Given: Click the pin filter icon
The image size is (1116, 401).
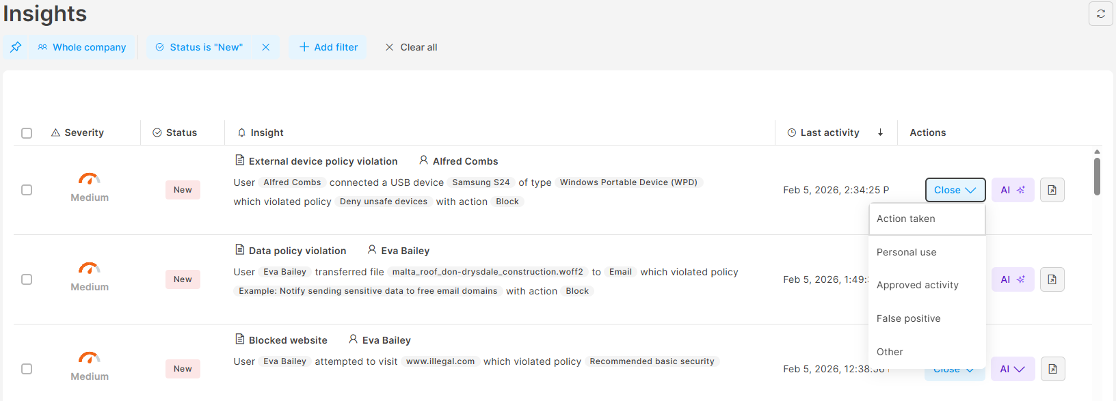Looking at the screenshot, I should tap(16, 47).
